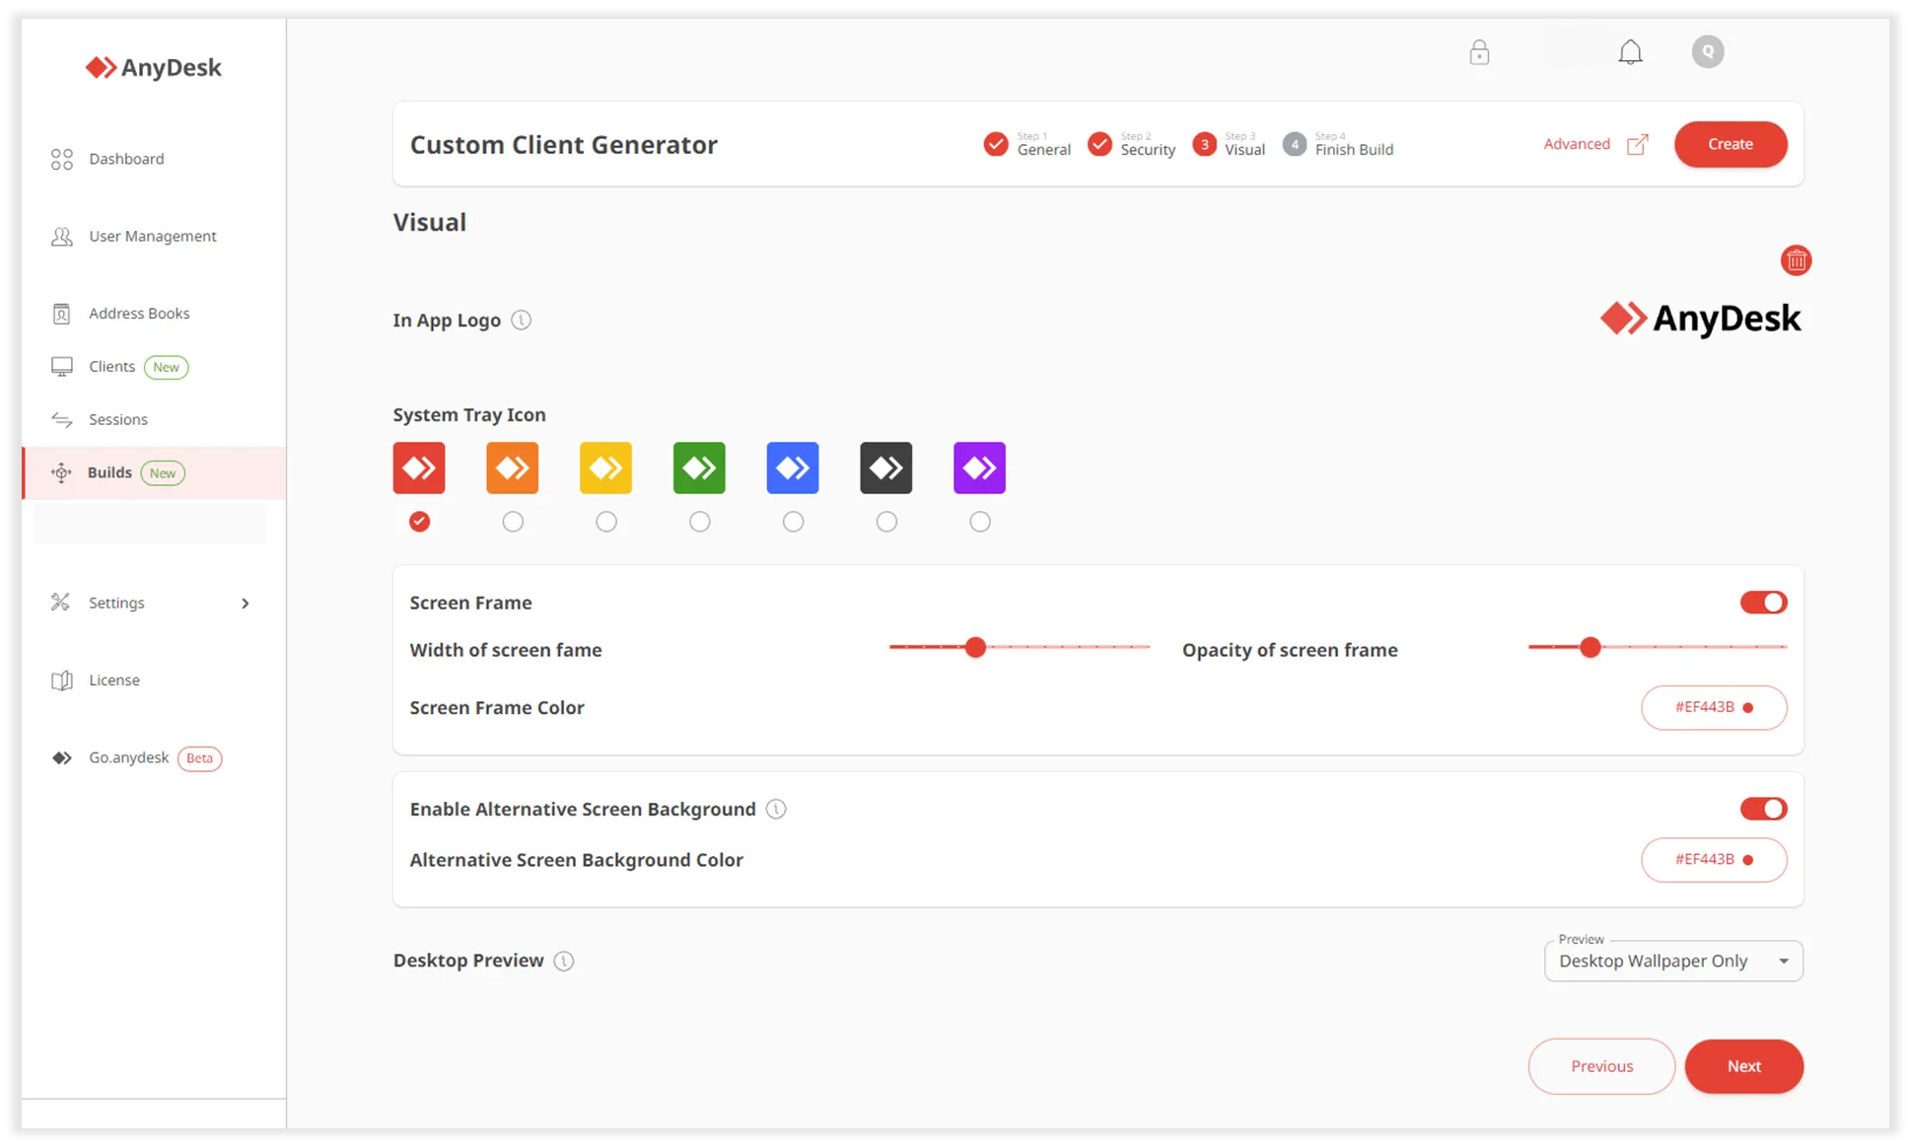Open Address Books sidebar item
Screen dimensions: 1911x1147
coord(139,314)
